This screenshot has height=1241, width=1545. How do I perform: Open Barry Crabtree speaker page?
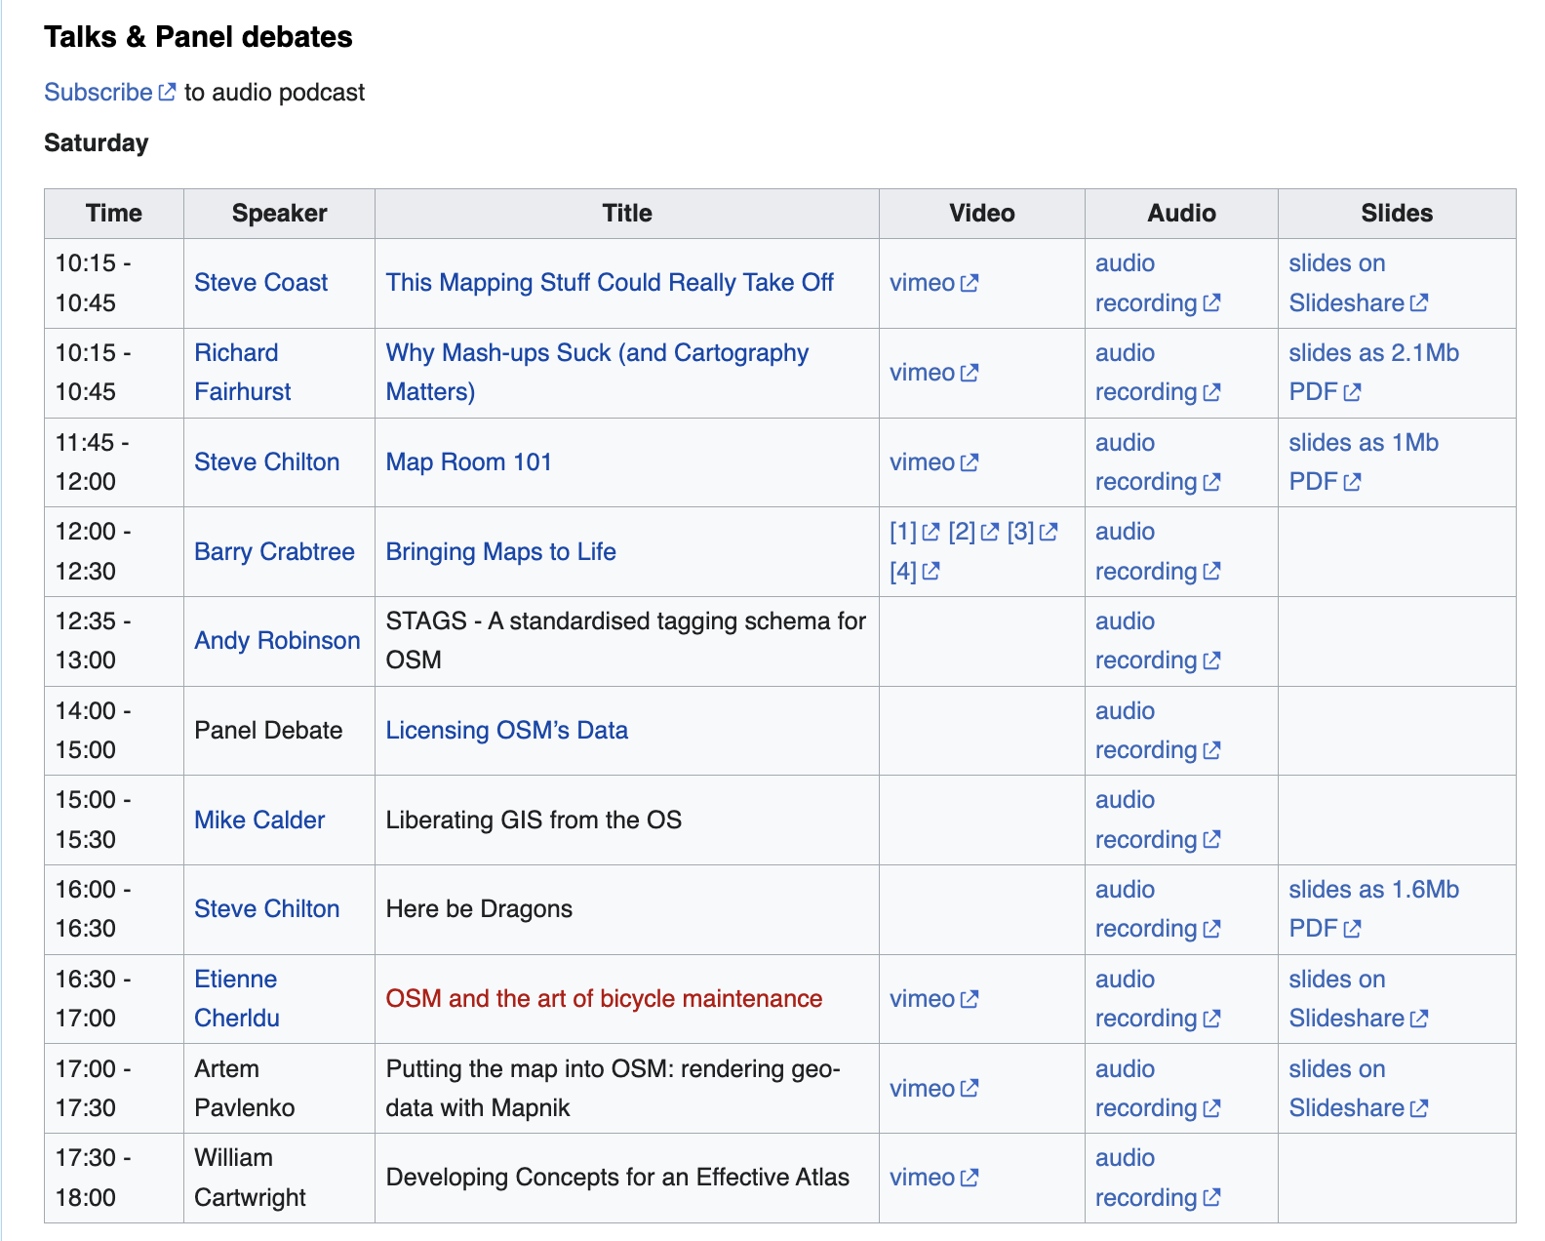(x=274, y=552)
